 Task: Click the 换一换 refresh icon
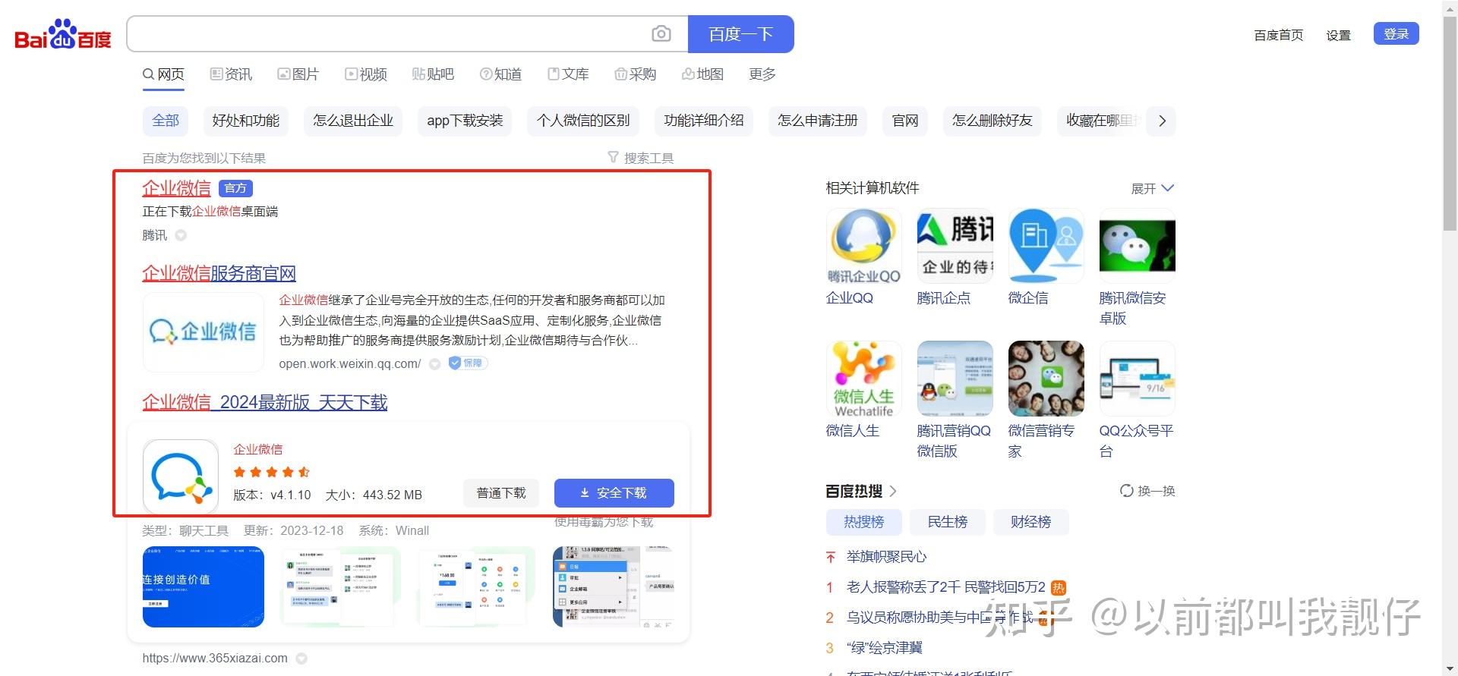1126,491
